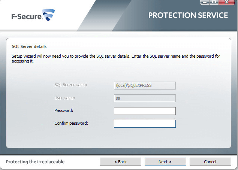Focus the Confirm password input field
Screen dimensions: 238x170
(145, 124)
